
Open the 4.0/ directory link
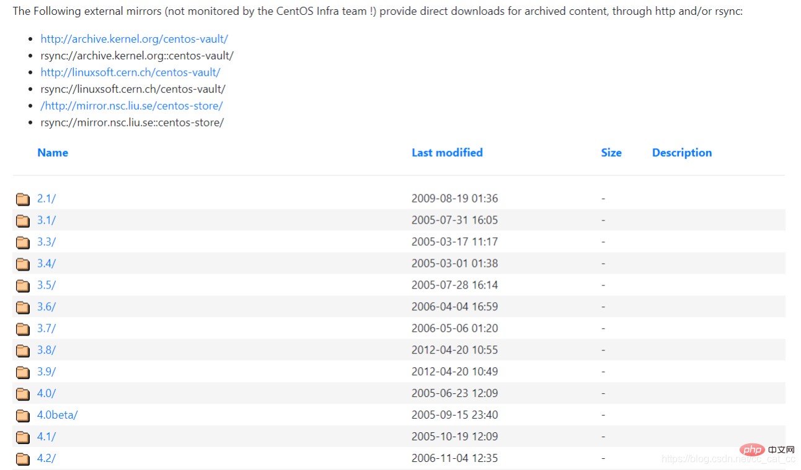[46, 393]
